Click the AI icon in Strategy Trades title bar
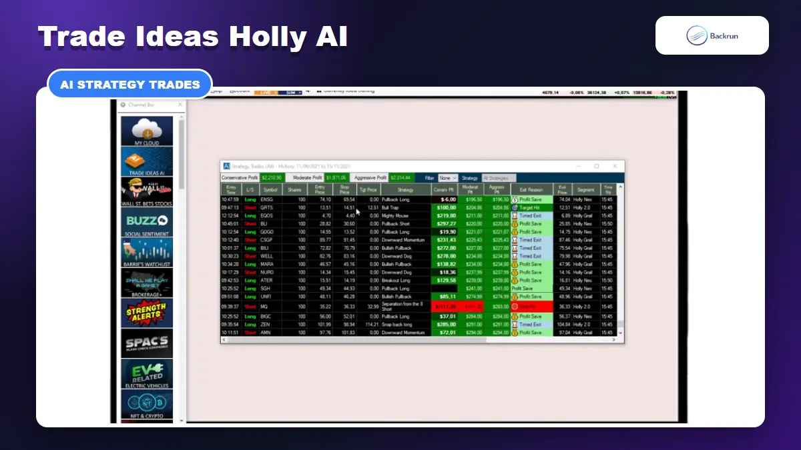The image size is (801, 450). coord(227,166)
